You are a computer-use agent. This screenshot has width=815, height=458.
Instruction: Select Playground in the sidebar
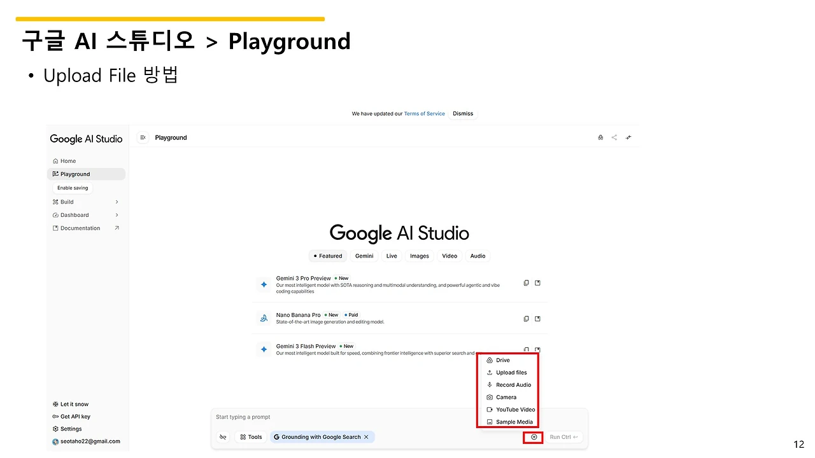point(87,174)
